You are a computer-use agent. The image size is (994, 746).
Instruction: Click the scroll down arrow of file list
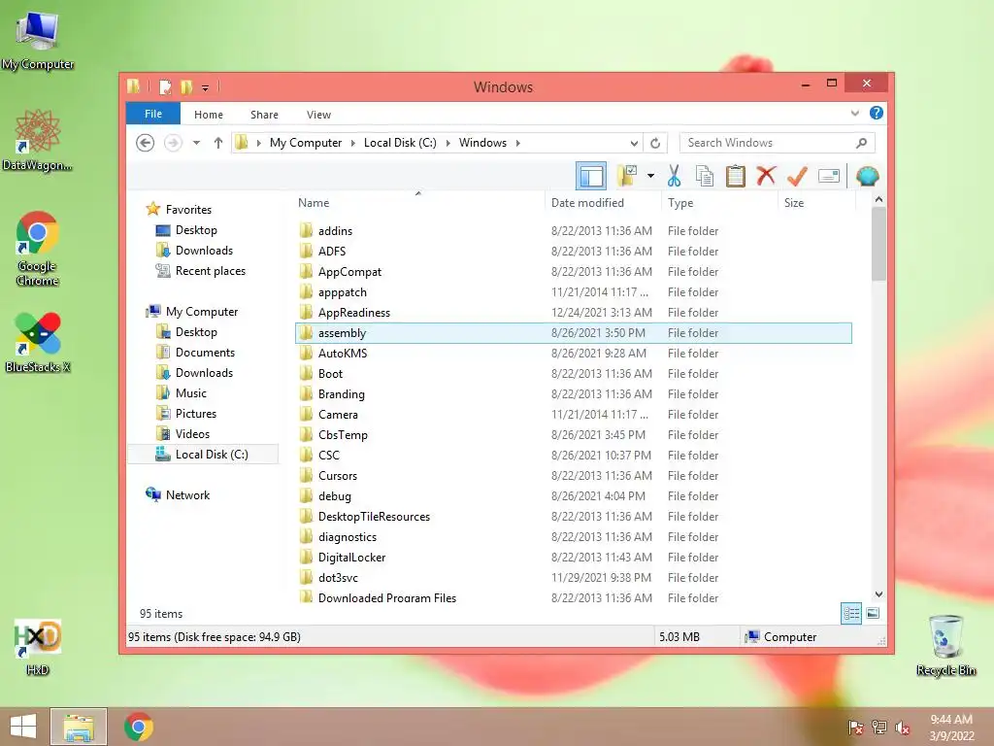(878, 594)
